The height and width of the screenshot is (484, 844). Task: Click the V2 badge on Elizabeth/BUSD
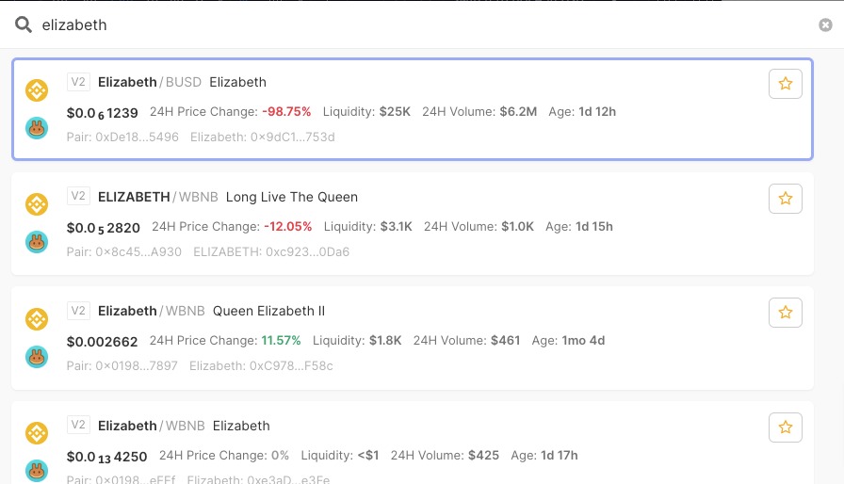pyautogui.click(x=78, y=82)
